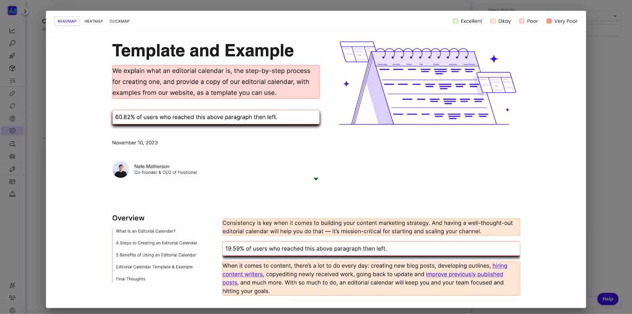This screenshot has height=314, width=632.
Task: Open the curved route icon in sidebar
Action: [12, 144]
